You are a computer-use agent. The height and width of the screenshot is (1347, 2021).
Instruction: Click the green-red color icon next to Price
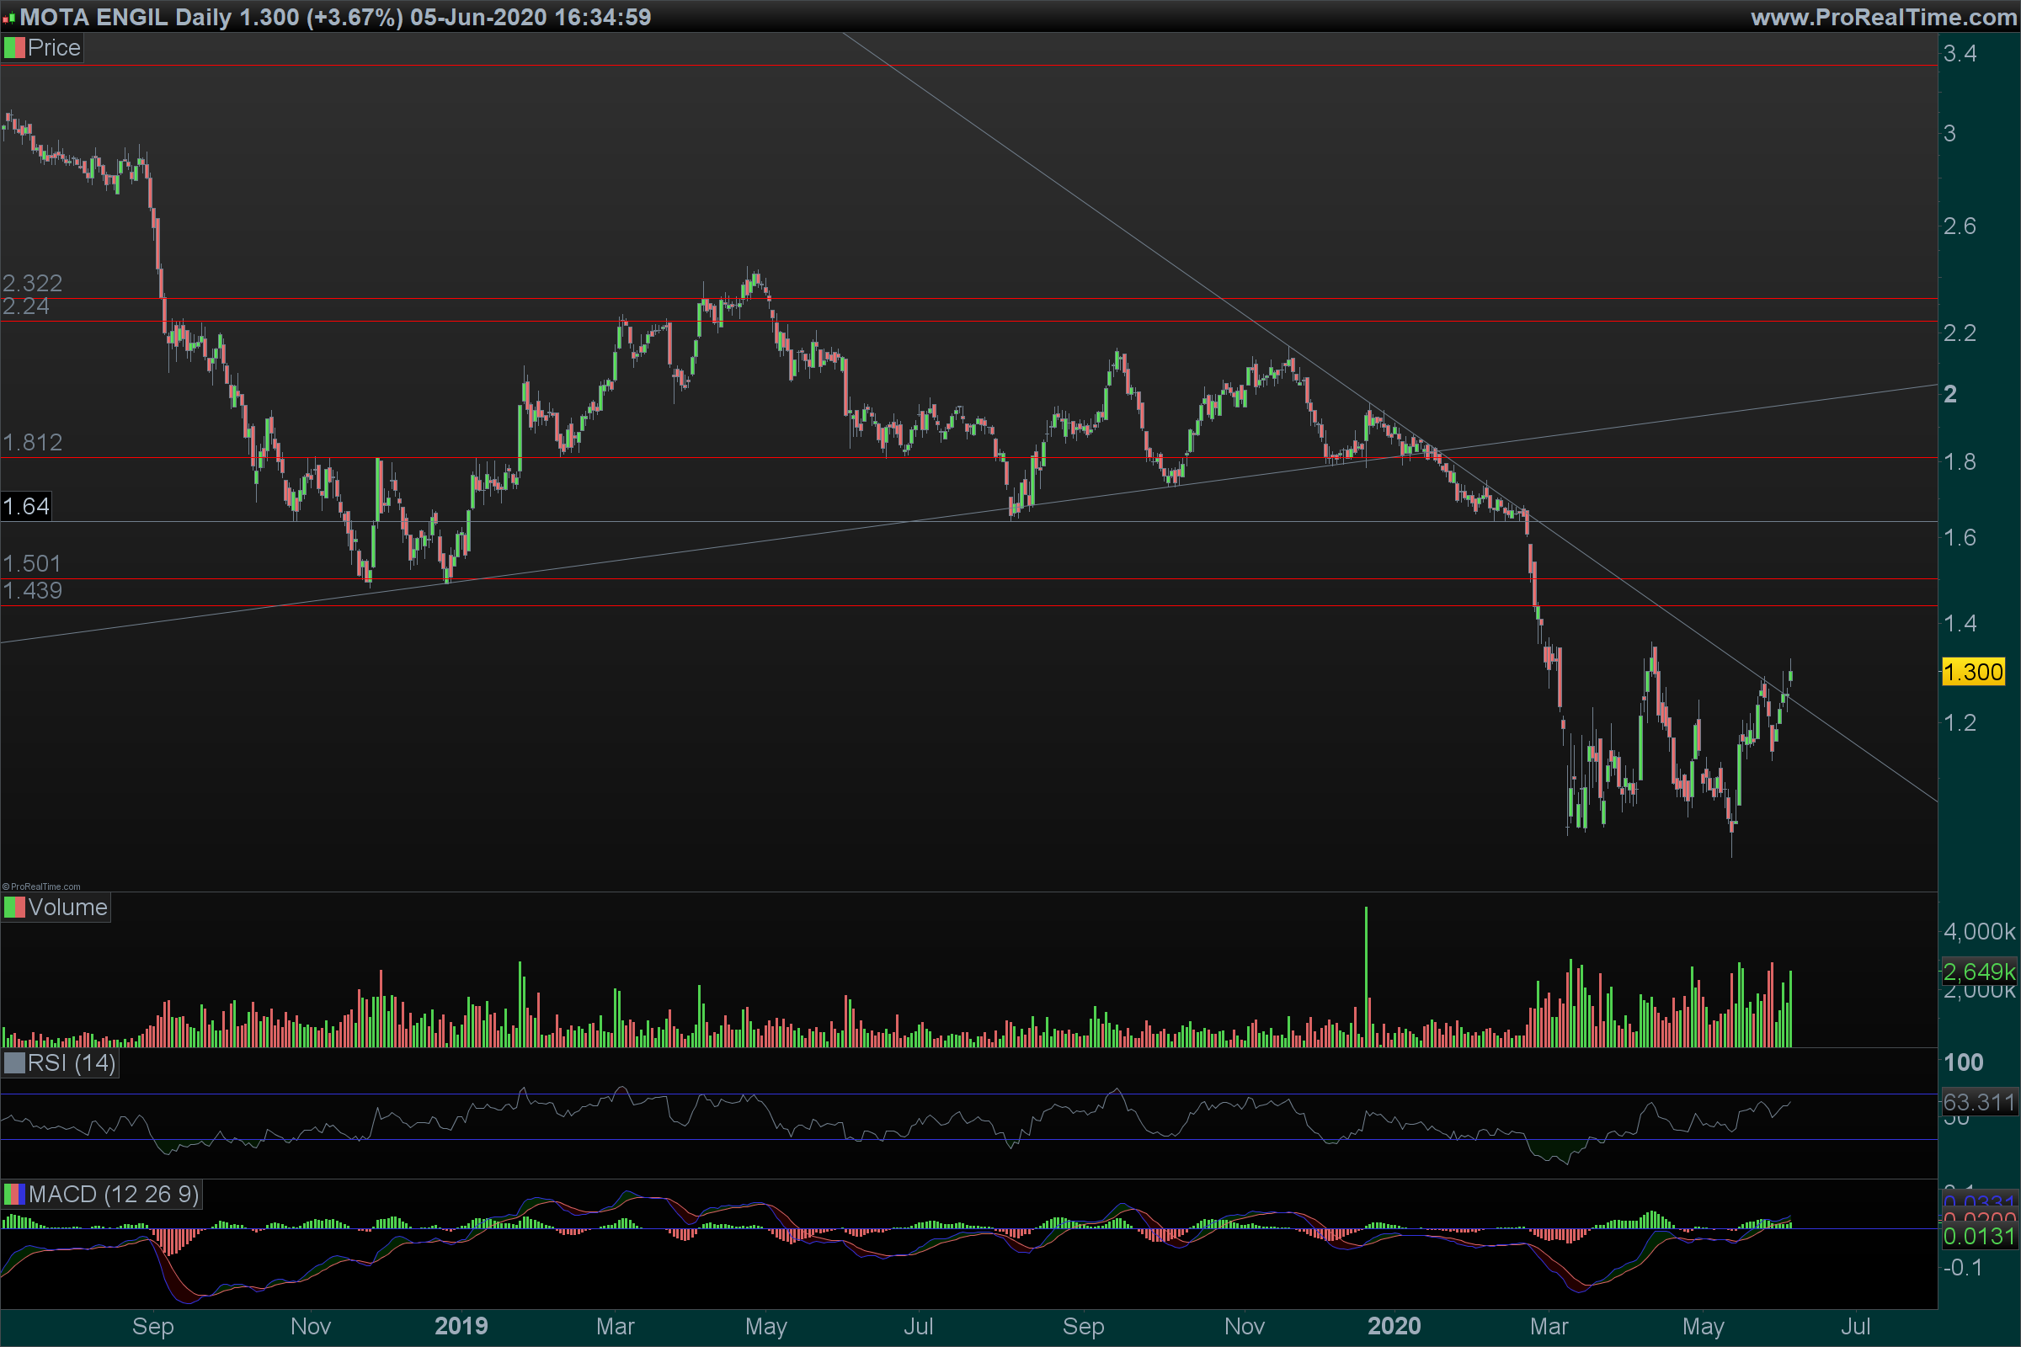tap(13, 48)
